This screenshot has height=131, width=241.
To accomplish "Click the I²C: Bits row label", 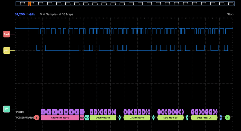I will [20, 112].
